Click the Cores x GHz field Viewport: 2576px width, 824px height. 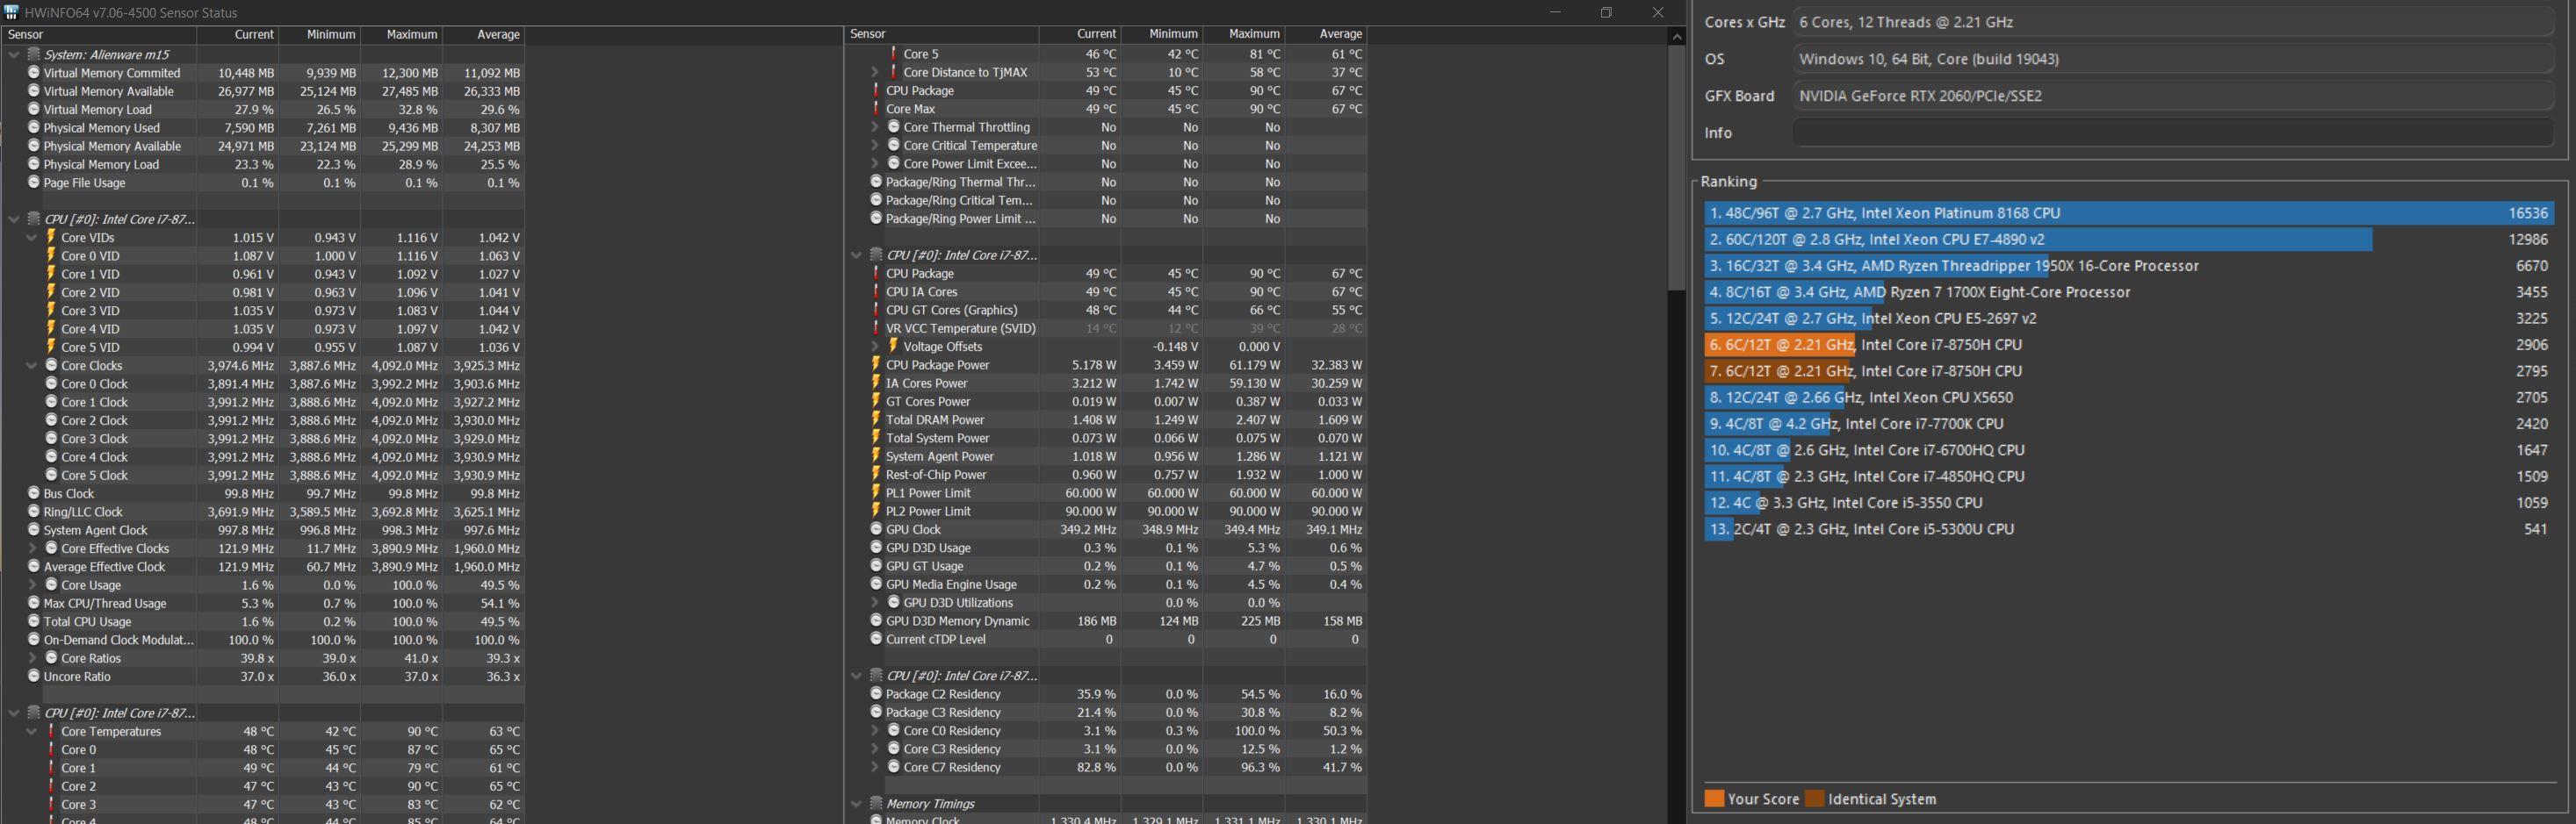pos(2173,22)
